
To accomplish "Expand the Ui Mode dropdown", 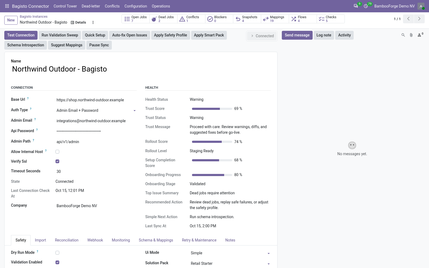I will [230, 253].
